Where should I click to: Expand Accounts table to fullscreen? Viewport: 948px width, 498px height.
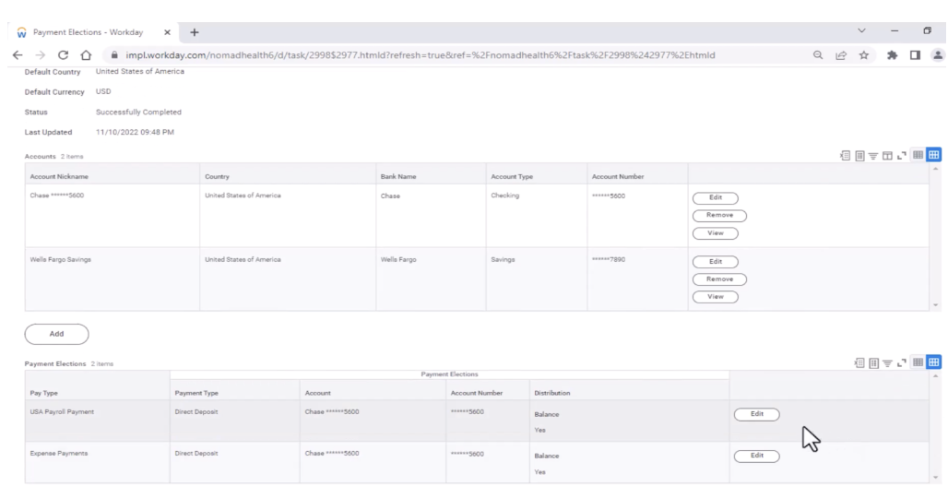click(902, 156)
